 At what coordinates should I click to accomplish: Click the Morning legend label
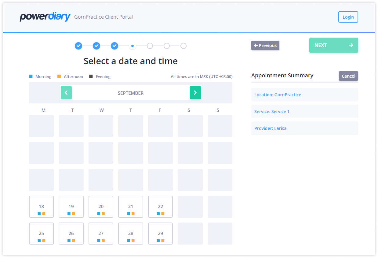click(x=43, y=77)
